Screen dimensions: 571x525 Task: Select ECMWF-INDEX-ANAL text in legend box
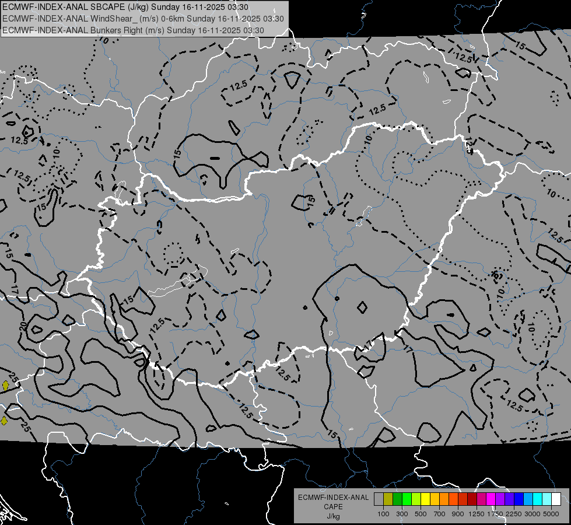(x=333, y=498)
